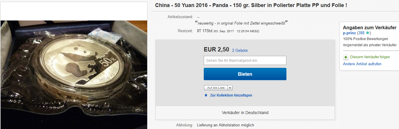This screenshot has width=399, height=129.
Task: Open the '2 Gebote' bid history link
Action: click(x=240, y=50)
